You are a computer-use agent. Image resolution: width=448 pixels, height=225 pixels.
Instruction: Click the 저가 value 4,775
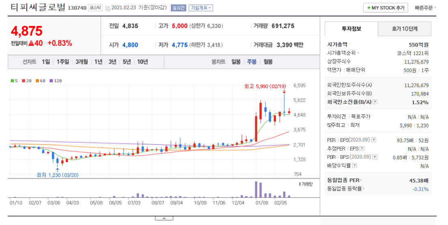click(180, 45)
